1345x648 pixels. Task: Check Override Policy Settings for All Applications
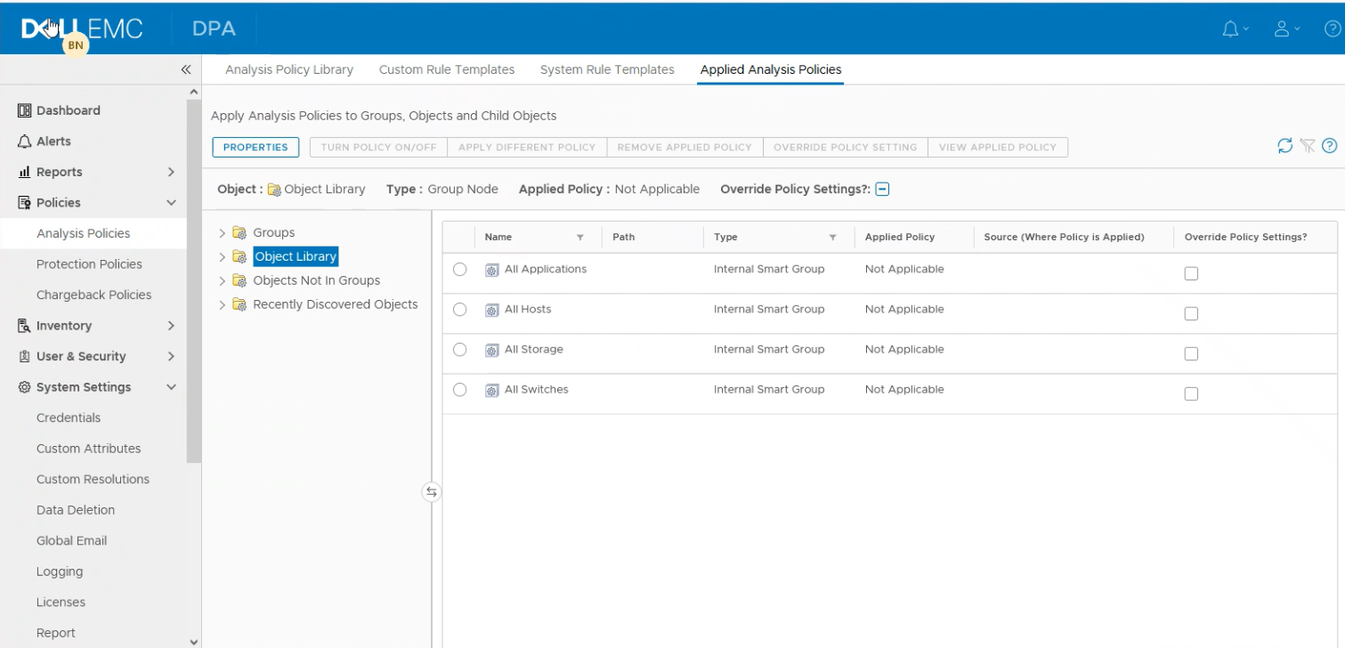(x=1191, y=273)
